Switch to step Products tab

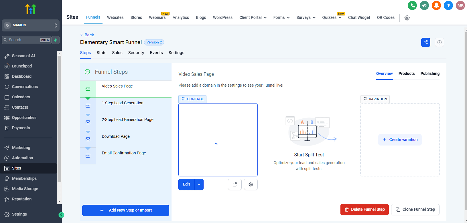tap(407, 73)
